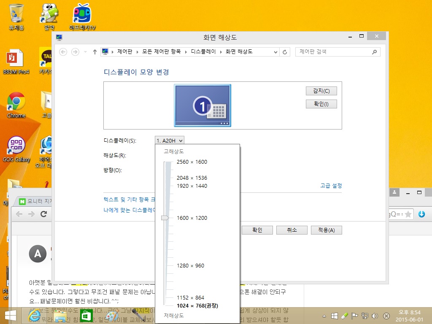Screen dimensions: 432x324
Task: Select the 디스플레이 breadcrumb in the address bar
Action: click(x=203, y=51)
